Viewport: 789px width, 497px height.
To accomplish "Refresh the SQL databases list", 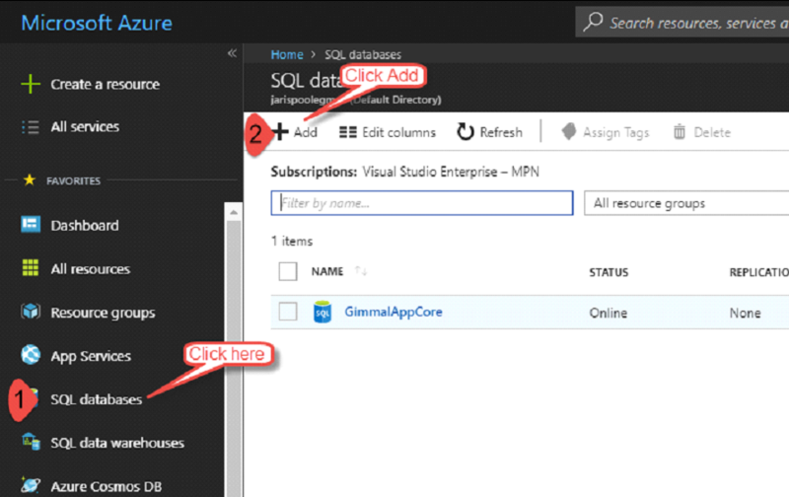I will click(489, 132).
